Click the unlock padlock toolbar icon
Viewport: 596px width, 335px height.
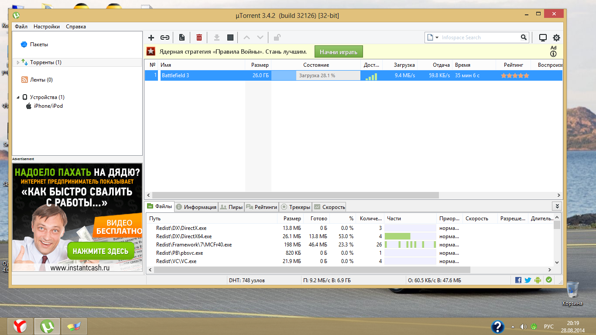(277, 38)
